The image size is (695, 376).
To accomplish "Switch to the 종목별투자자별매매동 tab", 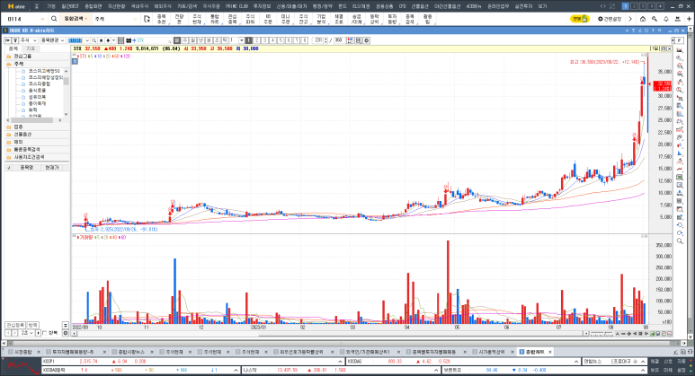I will tap(434, 352).
